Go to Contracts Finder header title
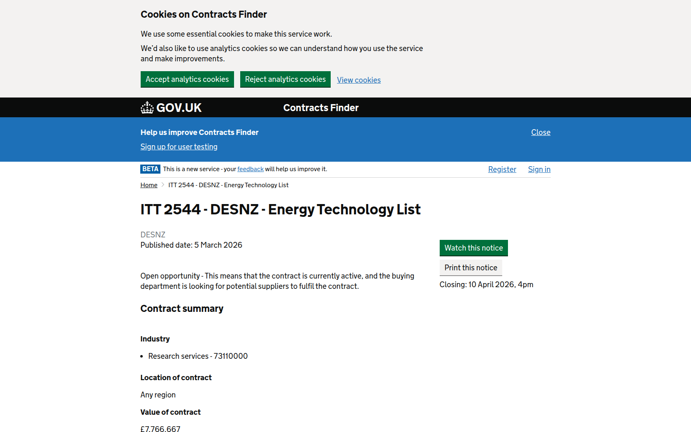The width and height of the screenshot is (691, 432). pyautogui.click(x=321, y=108)
